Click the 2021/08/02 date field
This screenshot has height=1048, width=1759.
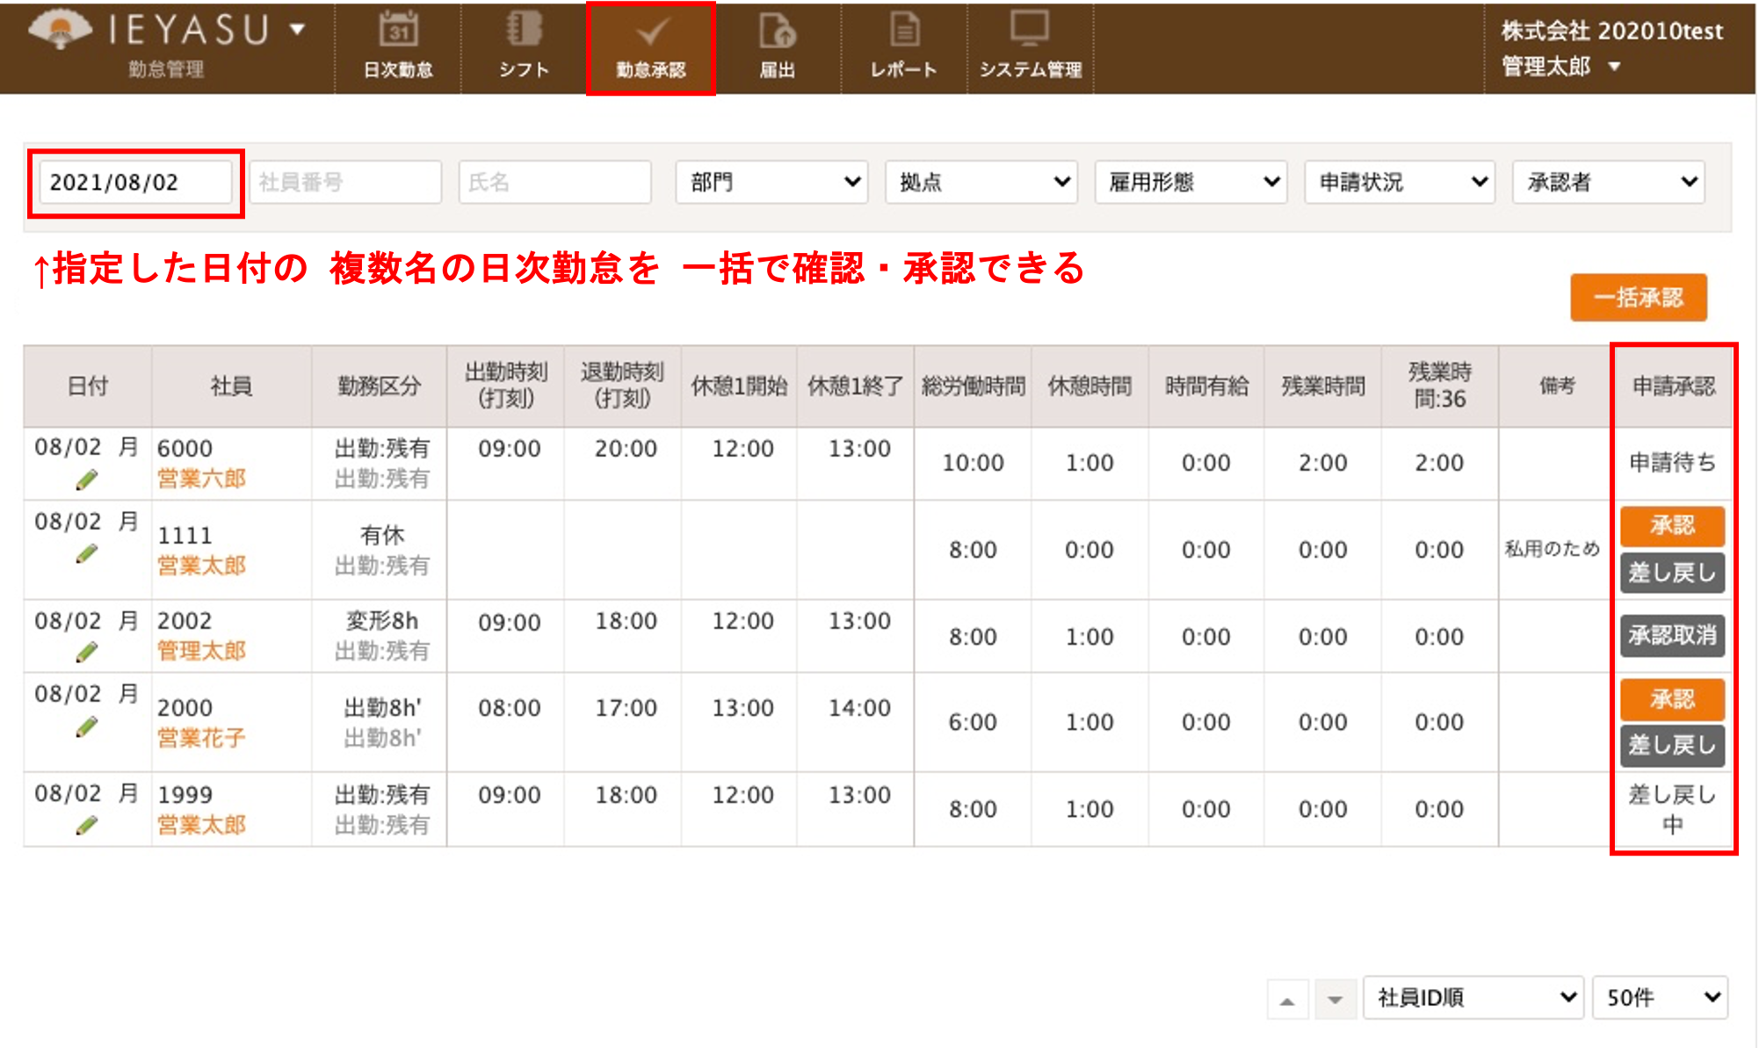coord(135,182)
